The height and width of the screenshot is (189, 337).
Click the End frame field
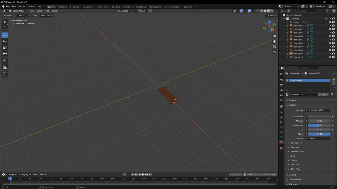click(270, 175)
